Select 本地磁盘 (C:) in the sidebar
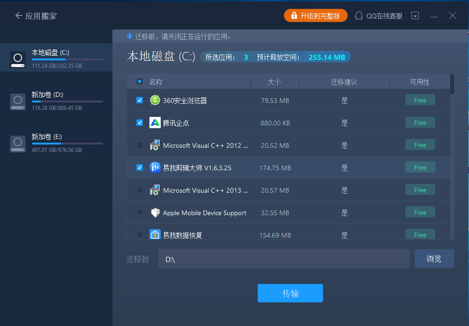469x326 pixels. [x=56, y=58]
